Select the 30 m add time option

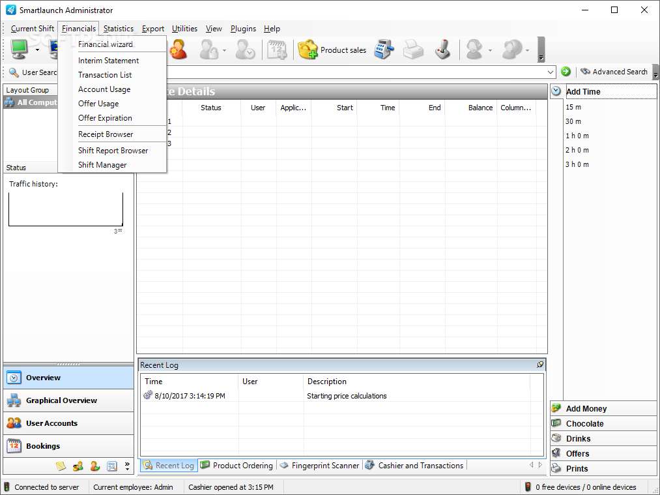tap(573, 121)
